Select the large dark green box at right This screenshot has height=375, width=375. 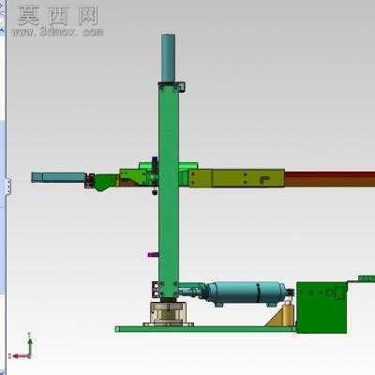pyautogui.click(x=322, y=307)
